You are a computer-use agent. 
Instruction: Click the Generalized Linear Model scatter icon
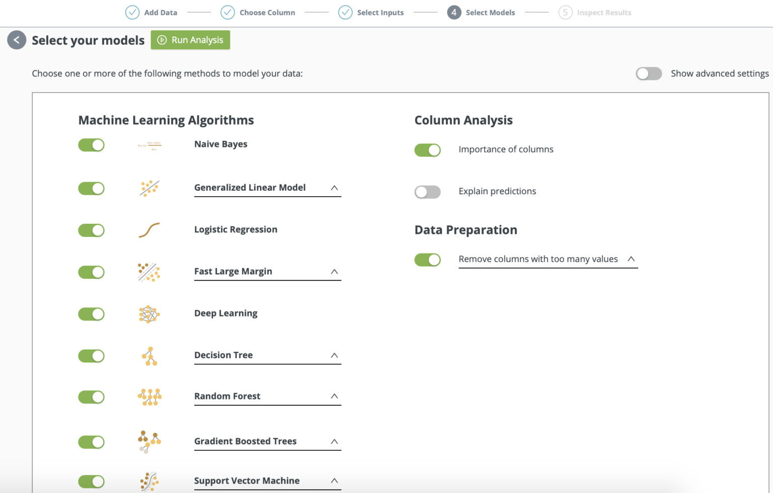(x=149, y=188)
